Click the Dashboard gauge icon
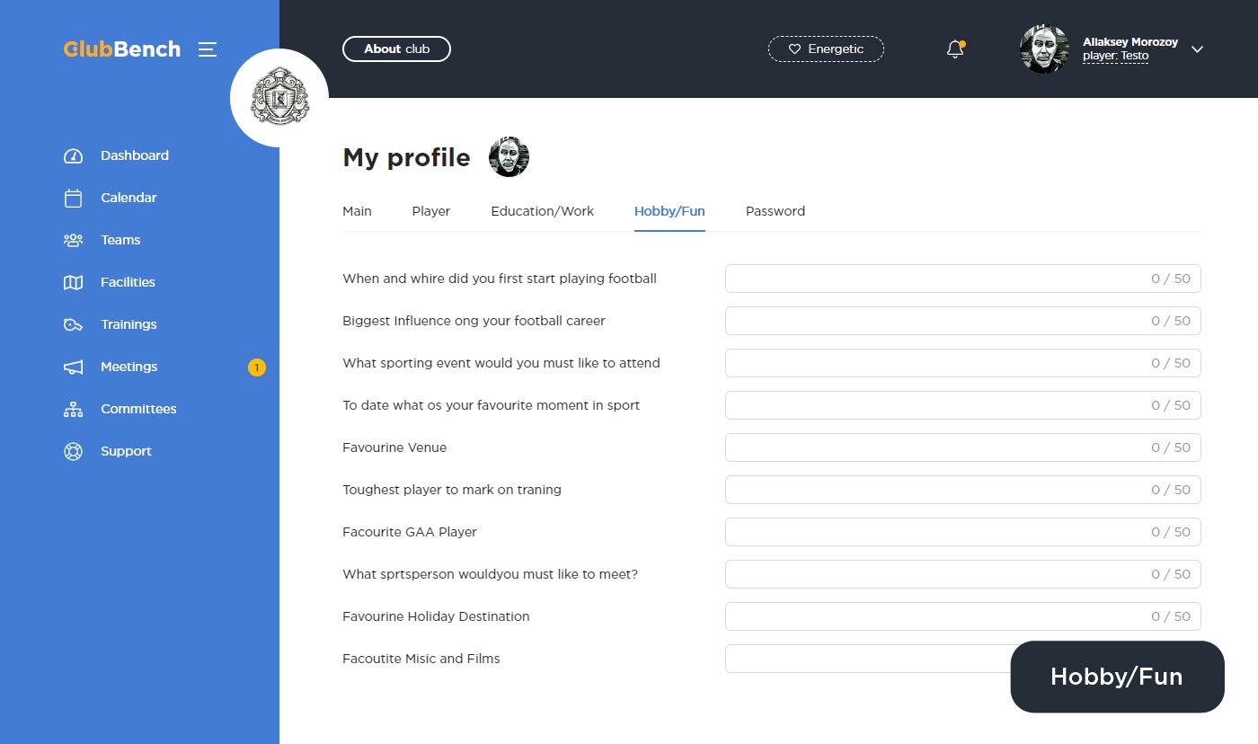 (x=73, y=156)
